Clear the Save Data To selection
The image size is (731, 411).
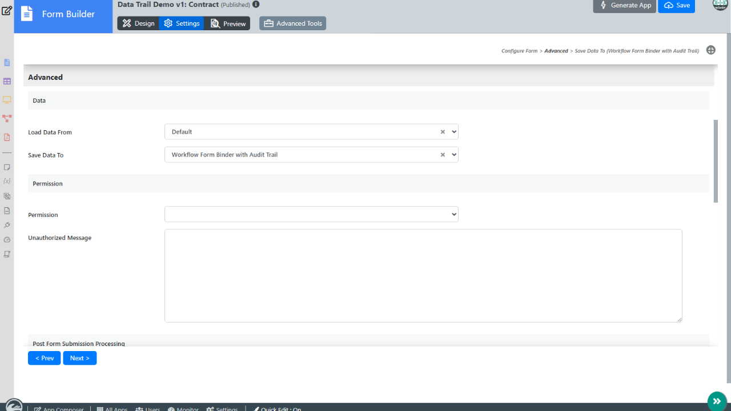(443, 155)
